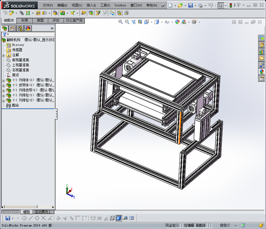266x229 pixels.
Task: Click the Show Hidden Components icon
Action: pos(55,13)
